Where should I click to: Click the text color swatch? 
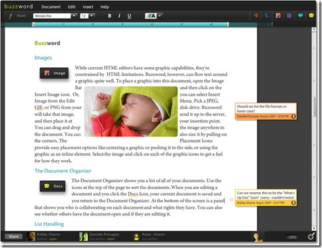[x=151, y=16]
